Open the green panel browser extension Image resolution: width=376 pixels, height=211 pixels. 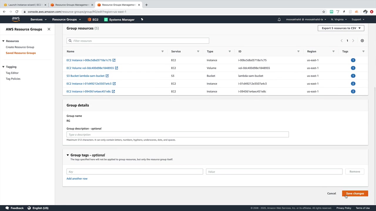click(x=331, y=12)
